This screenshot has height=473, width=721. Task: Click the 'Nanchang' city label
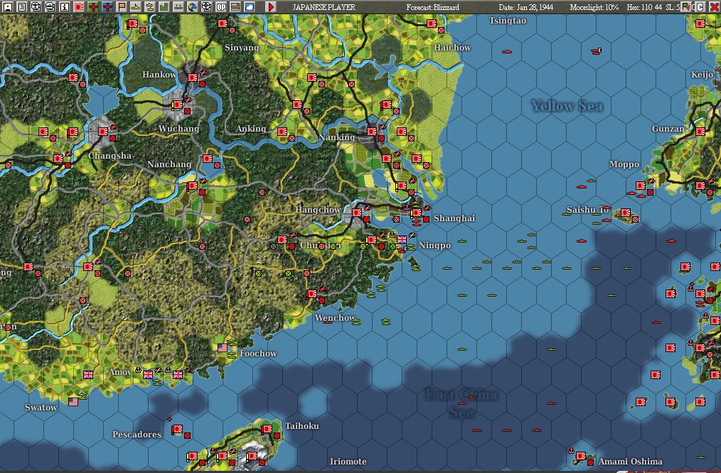[x=169, y=164]
